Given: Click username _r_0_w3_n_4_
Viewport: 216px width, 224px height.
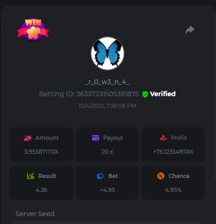Looking at the screenshot, I should (x=108, y=82).
